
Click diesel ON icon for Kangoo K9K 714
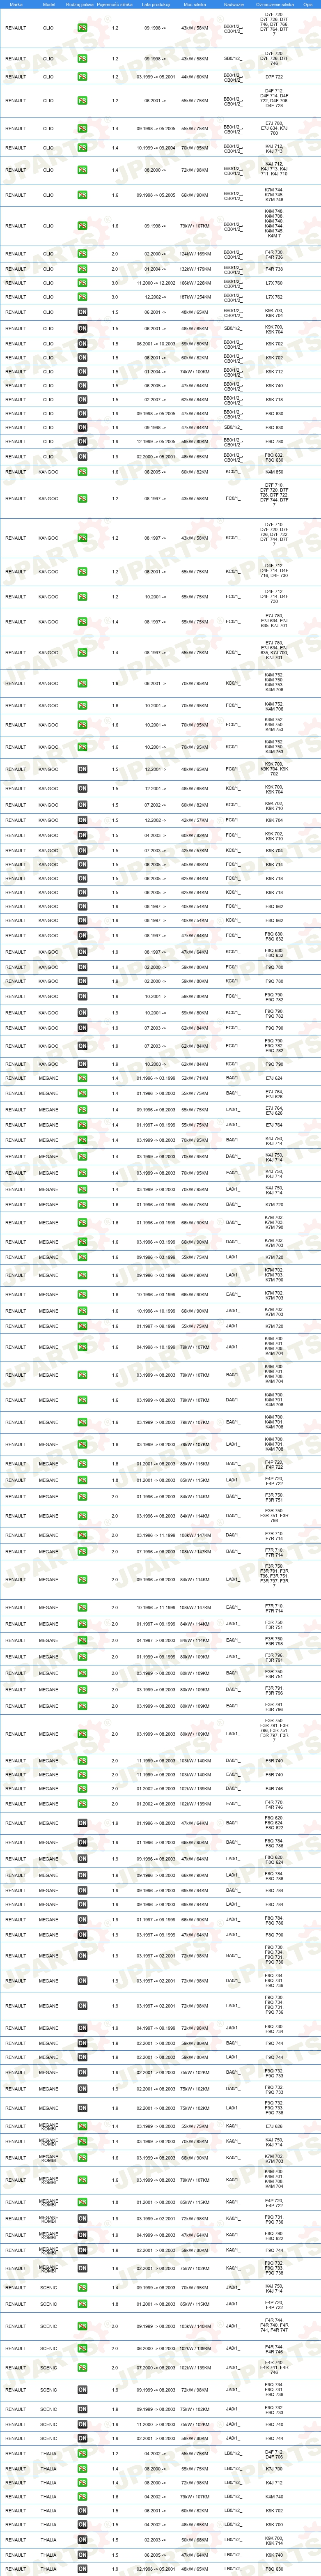(82, 865)
